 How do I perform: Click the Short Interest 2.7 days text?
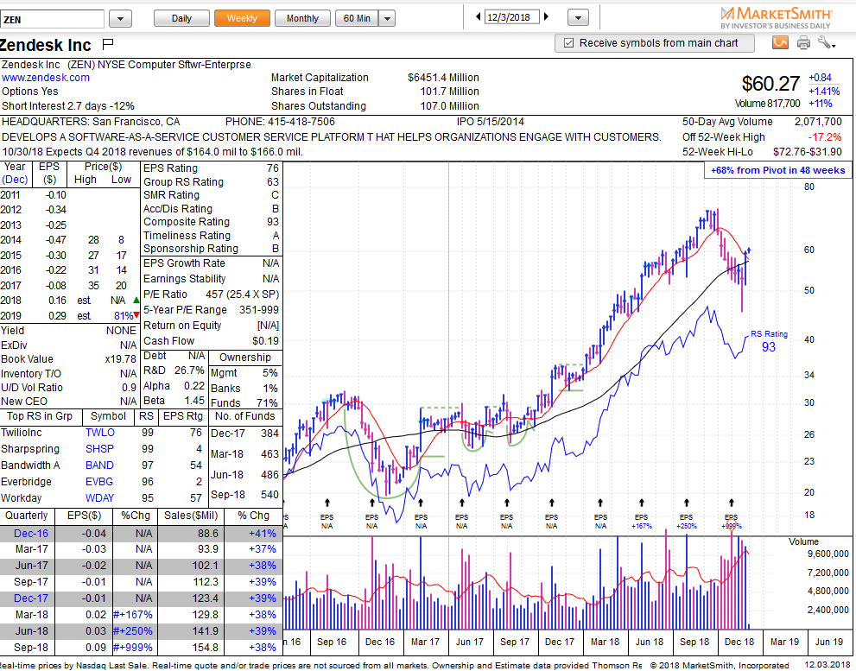[x=67, y=106]
